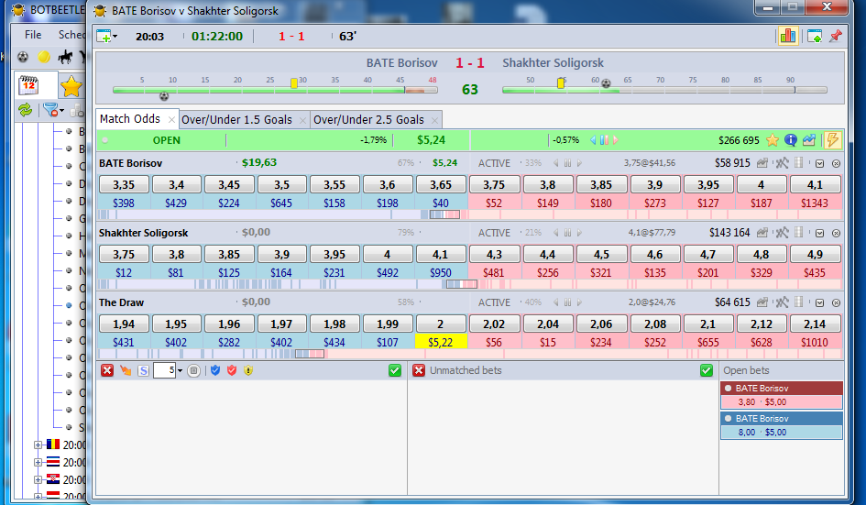The width and height of the screenshot is (866, 505).
Task: Select BATE Borisov 8,00 back open bet
Action: pos(782,425)
